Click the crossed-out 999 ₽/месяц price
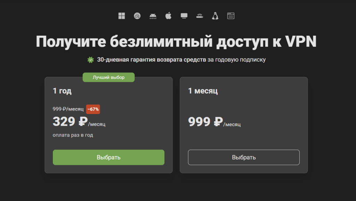Image resolution: width=356 pixels, height=201 pixels. click(x=68, y=109)
